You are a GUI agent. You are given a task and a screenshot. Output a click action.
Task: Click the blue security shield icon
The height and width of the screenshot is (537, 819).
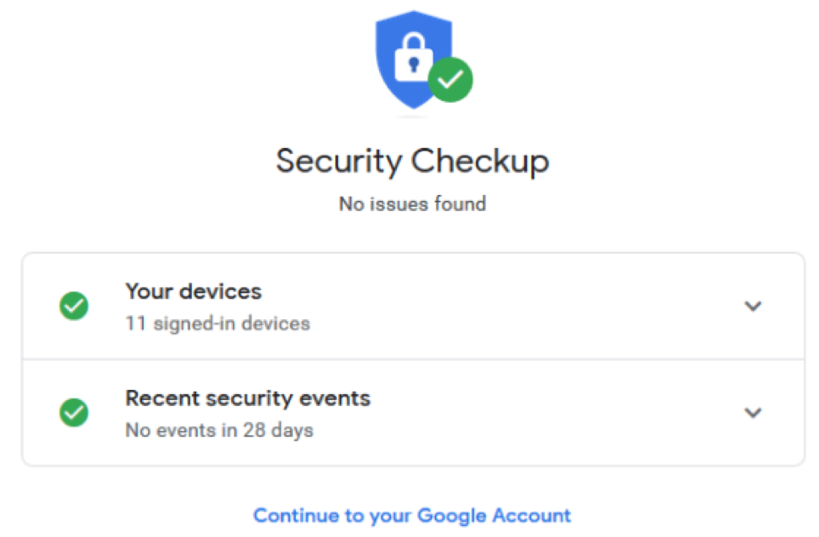point(413,60)
